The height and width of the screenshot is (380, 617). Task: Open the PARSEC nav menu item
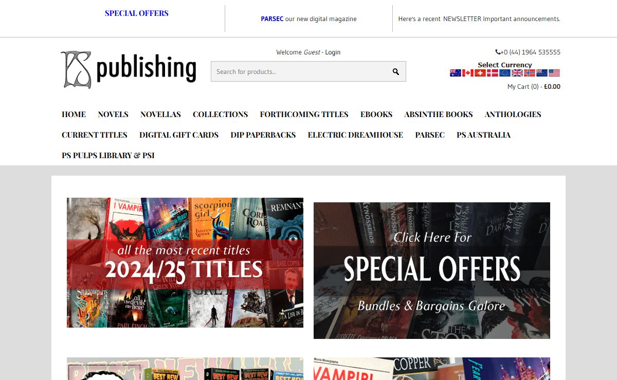(430, 135)
